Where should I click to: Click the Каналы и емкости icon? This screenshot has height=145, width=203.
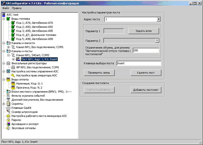pyautogui.click(x=8, y=43)
